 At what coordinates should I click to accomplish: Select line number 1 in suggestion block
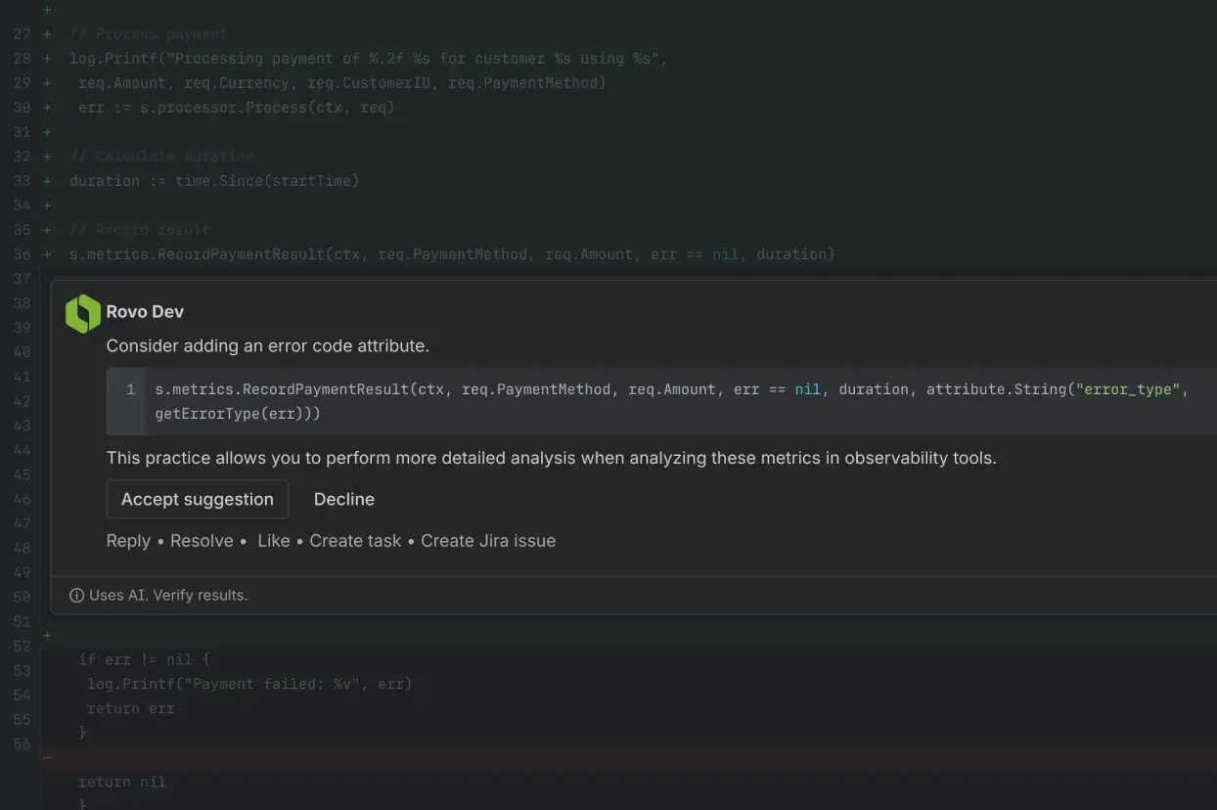pyautogui.click(x=130, y=389)
